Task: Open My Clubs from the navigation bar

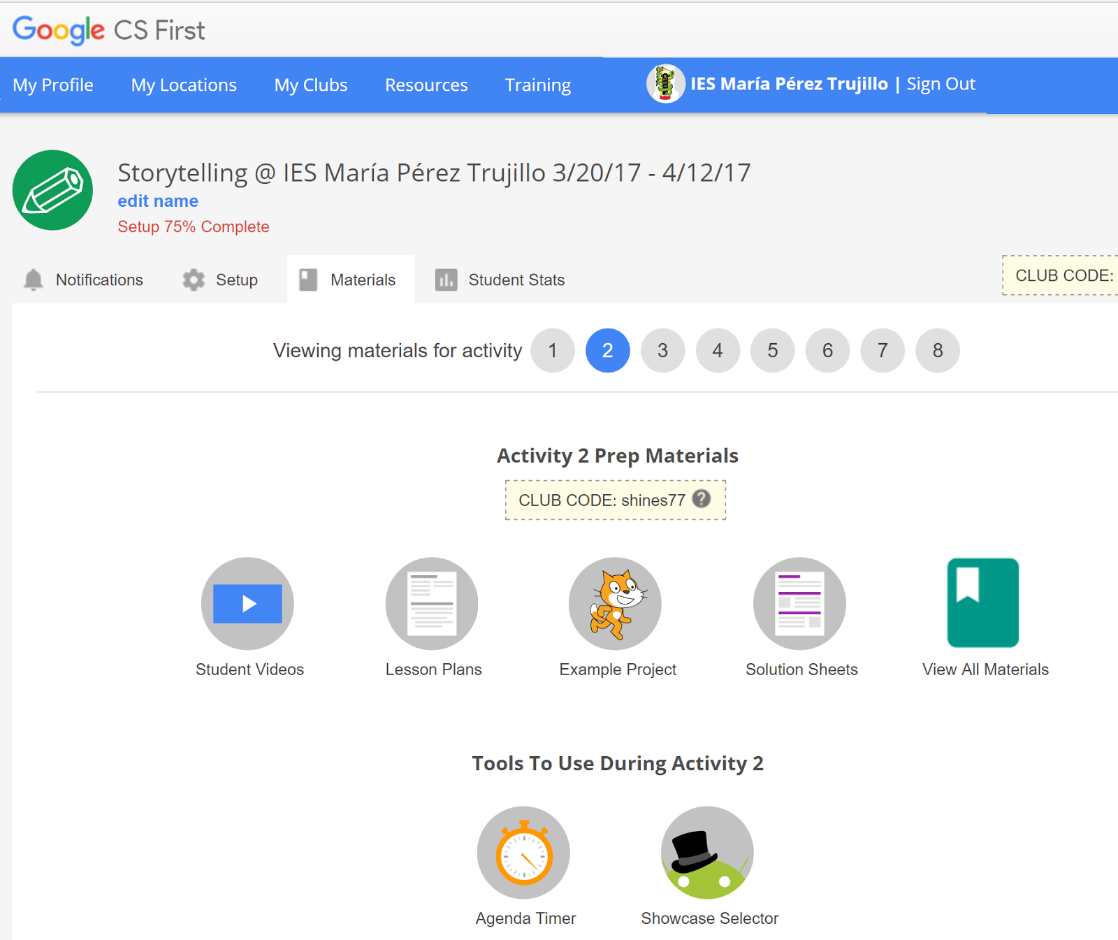Action: point(310,85)
